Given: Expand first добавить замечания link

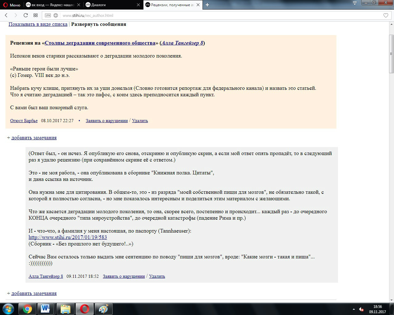Looking at the screenshot, I should 34,138.
